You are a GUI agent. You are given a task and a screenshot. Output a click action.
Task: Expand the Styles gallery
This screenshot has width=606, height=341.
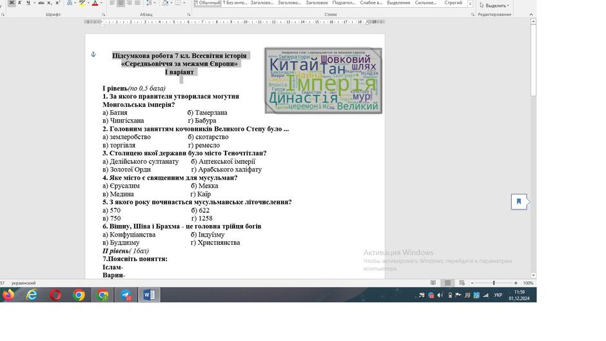pyautogui.click(x=471, y=3)
